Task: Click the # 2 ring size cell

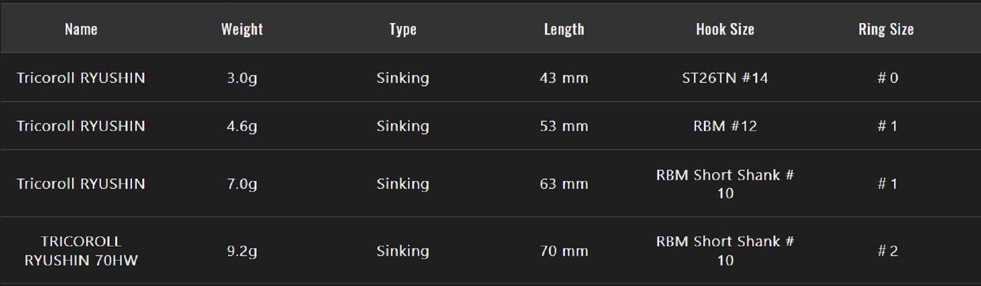Action: (x=887, y=251)
